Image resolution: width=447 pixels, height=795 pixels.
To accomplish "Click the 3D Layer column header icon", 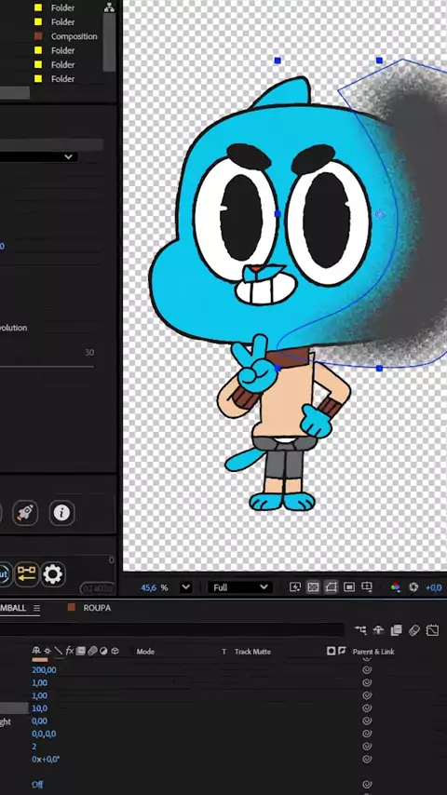I will point(115,651).
